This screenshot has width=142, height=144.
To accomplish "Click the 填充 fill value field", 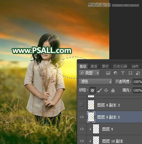I will pyautogui.click(x=137, y=90).
